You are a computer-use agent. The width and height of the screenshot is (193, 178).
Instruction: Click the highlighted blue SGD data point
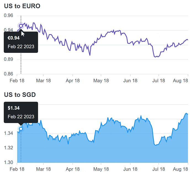click(21, 129)
